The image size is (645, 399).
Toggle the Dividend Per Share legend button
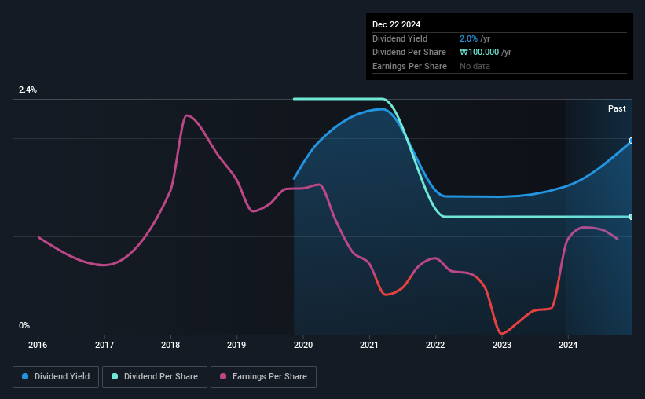(155, 377)
